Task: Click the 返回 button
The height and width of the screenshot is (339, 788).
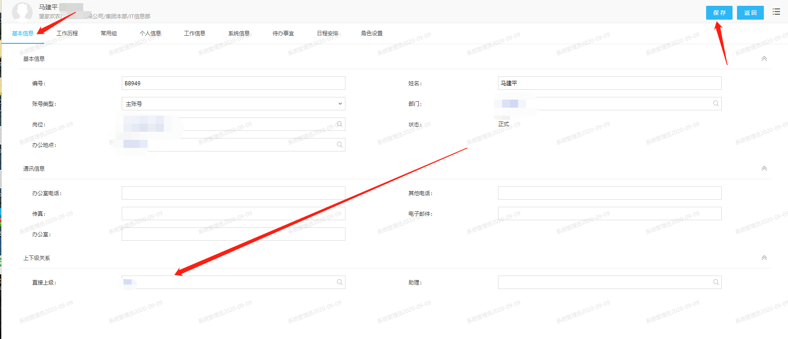Action: click(750, 13)
